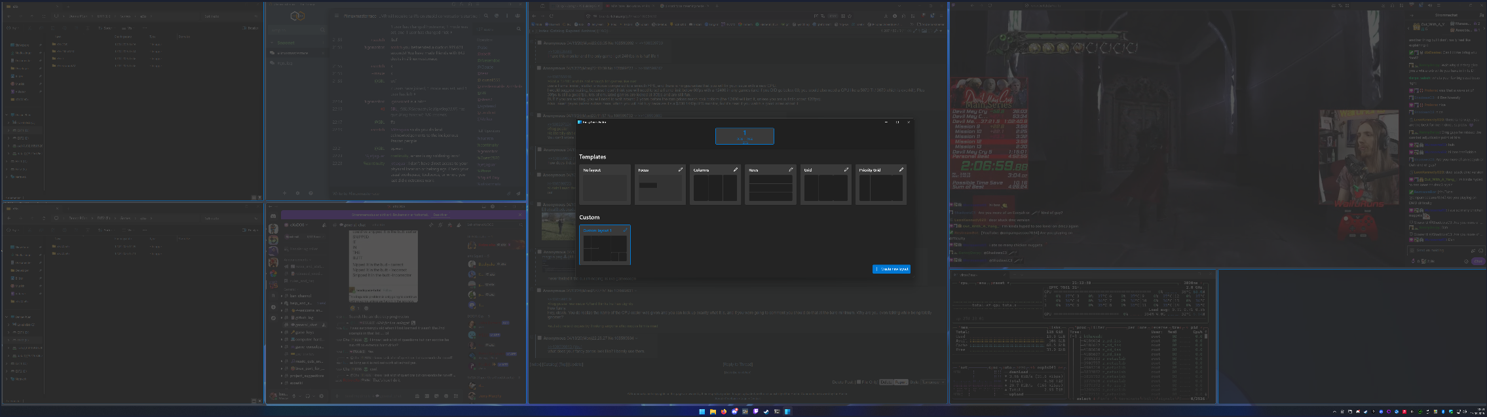Open Twitch app in the taskbar
The height and width of the screenshot is (417, 1487).
pyautogui.click(x=756, y=412)
